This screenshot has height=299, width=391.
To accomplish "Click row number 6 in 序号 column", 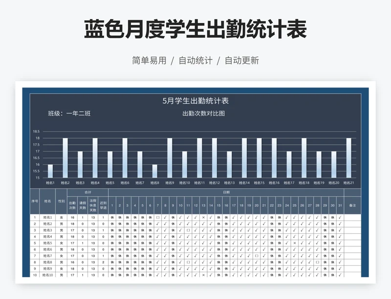I will [x=35, y=249].
